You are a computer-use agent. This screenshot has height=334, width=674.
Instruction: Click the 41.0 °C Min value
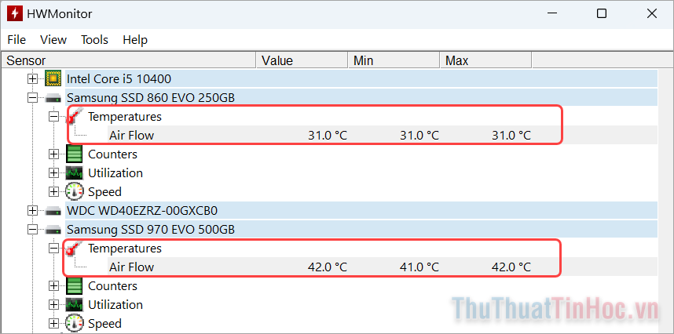[x=419, y=267]
